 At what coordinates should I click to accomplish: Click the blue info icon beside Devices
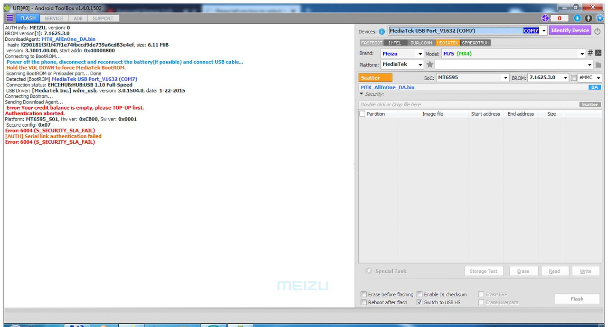[382, 31]
